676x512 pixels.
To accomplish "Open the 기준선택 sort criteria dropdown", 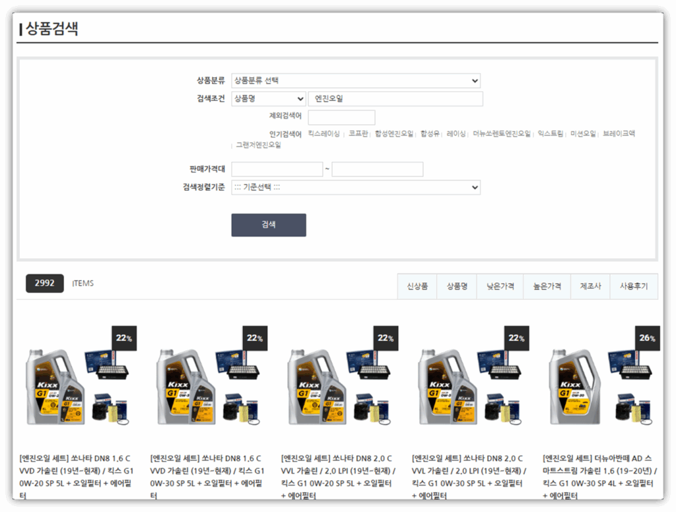I will pos(355,188).
